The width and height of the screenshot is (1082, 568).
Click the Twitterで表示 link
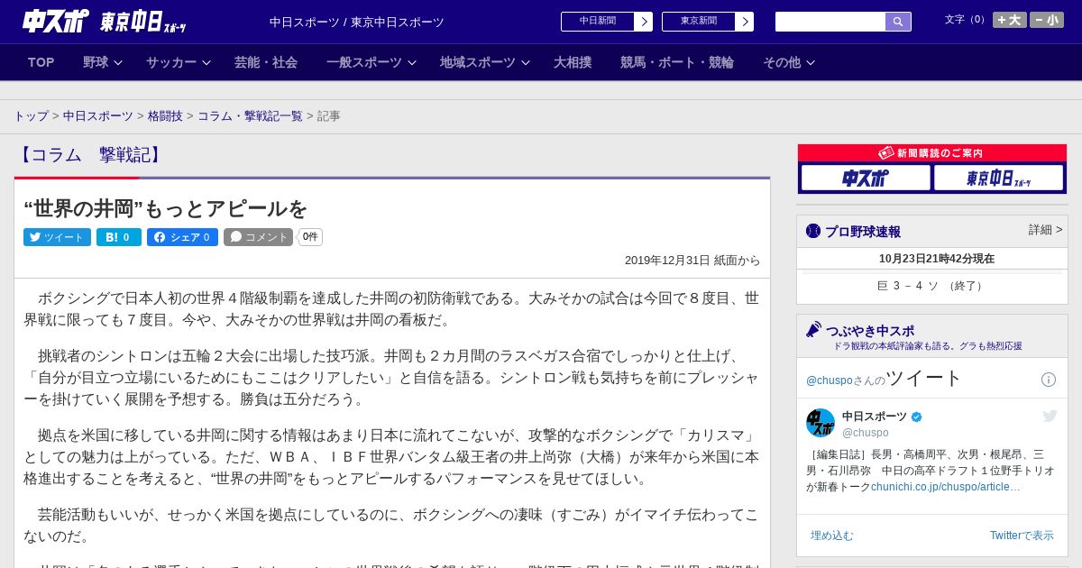(1022, 536)
